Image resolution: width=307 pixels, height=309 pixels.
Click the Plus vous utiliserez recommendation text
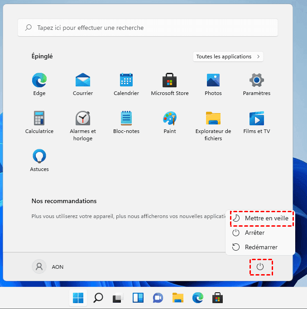[128, 216]
